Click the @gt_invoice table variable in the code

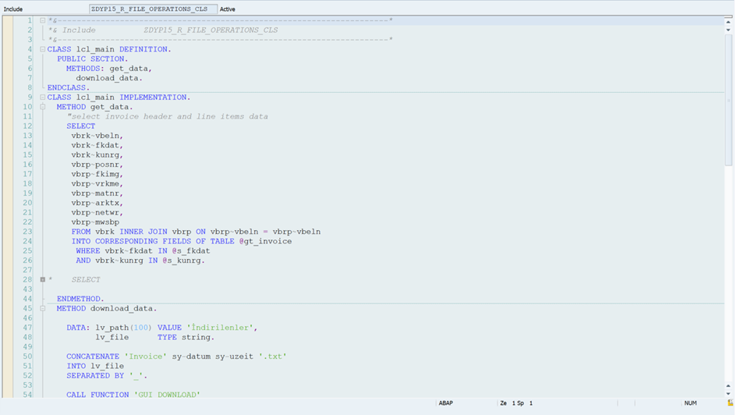(264, 241)
